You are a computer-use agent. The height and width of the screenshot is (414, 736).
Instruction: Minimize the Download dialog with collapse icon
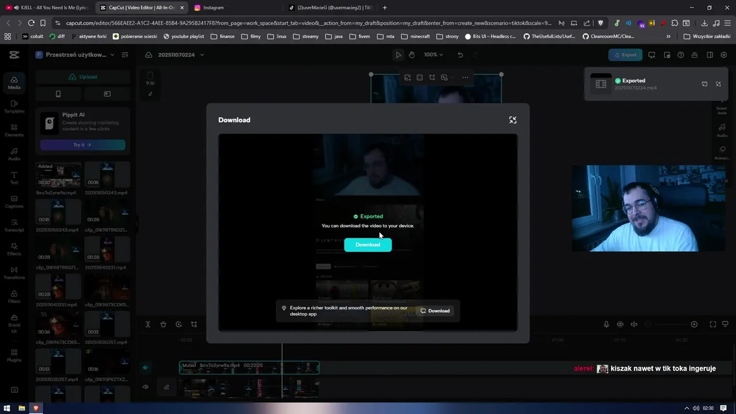coord(513,120)
